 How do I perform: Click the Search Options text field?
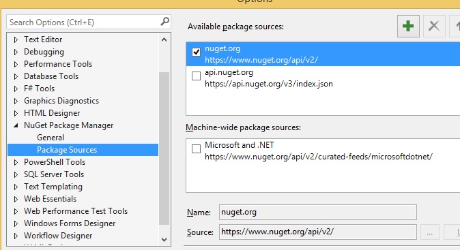[84, 22]
